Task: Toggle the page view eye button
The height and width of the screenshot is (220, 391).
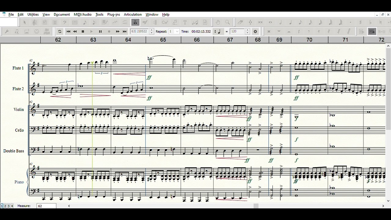Action: pos(361,31)
